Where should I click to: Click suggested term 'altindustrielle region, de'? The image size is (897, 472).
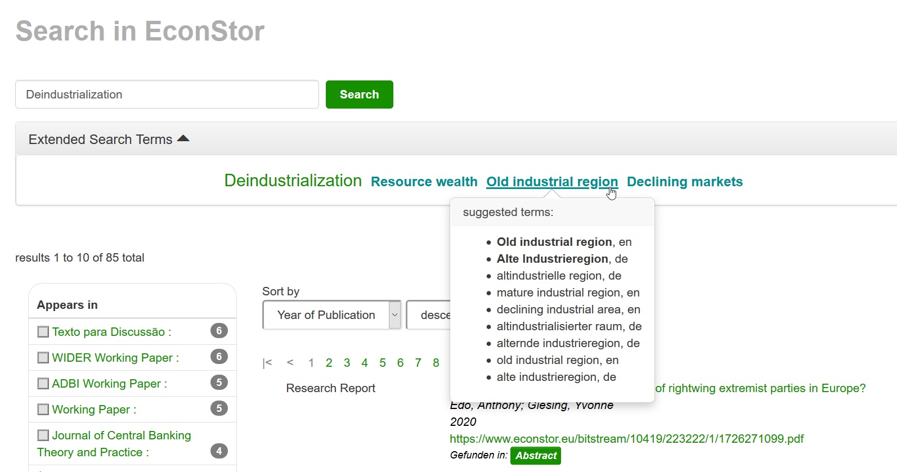click(559, 276)
